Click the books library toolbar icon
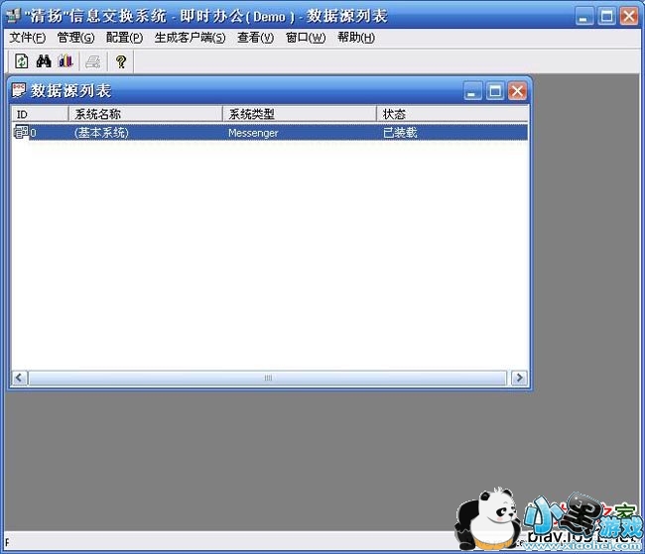 (64, 61)
